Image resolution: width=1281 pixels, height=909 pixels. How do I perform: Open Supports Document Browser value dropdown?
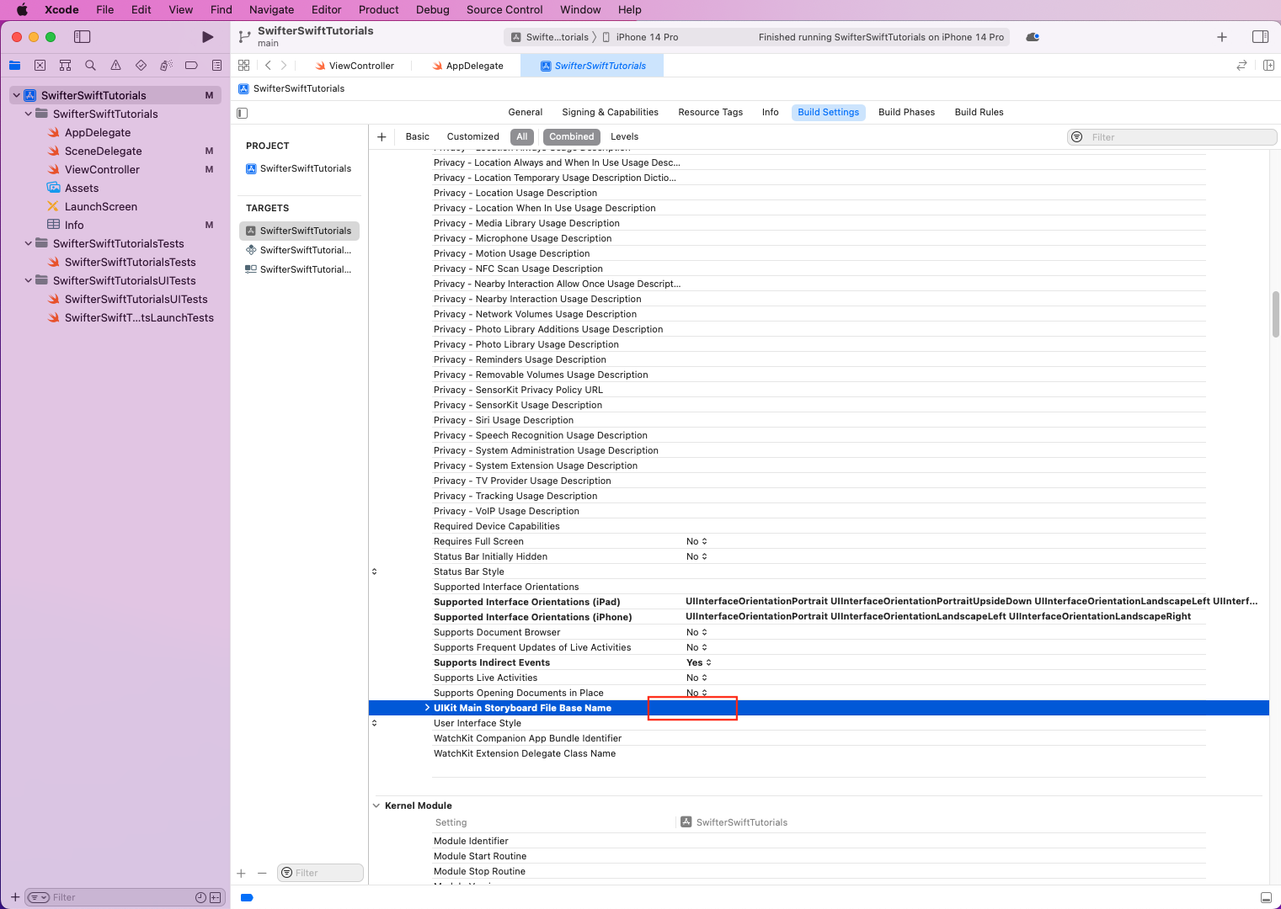[x=697, y=632]
